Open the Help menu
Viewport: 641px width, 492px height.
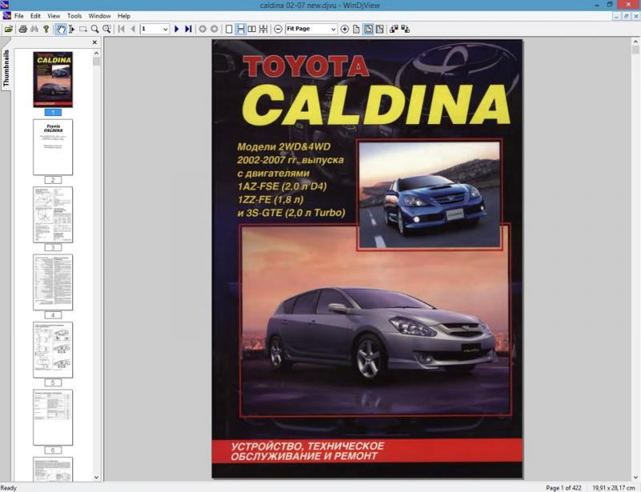click(x=124, y=16)
